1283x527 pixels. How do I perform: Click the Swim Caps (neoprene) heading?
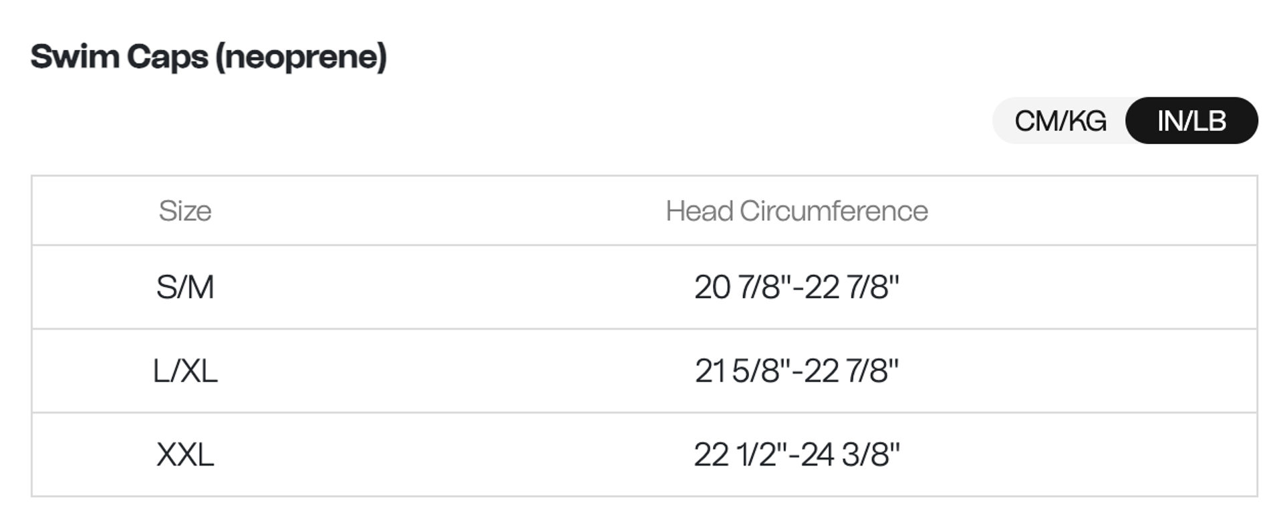[x=208, y=57]
